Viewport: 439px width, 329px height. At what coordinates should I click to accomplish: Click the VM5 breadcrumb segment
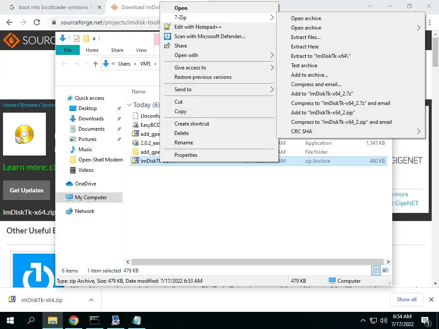145,64
